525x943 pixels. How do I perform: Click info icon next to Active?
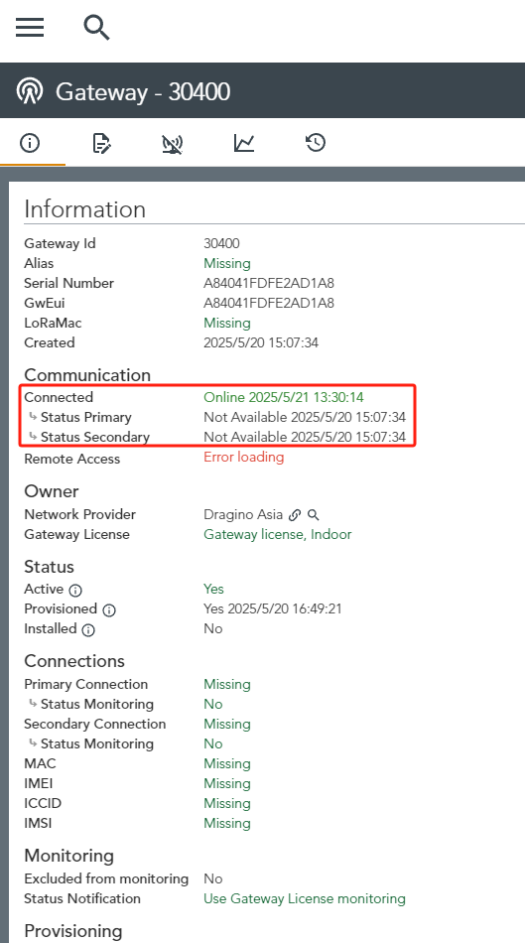coord(75,590)
